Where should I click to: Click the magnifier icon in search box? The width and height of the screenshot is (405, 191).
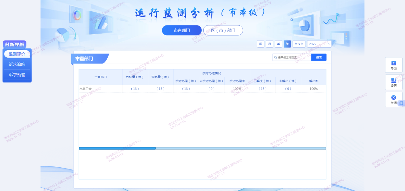pyautogui.click(x=275, y=57)
